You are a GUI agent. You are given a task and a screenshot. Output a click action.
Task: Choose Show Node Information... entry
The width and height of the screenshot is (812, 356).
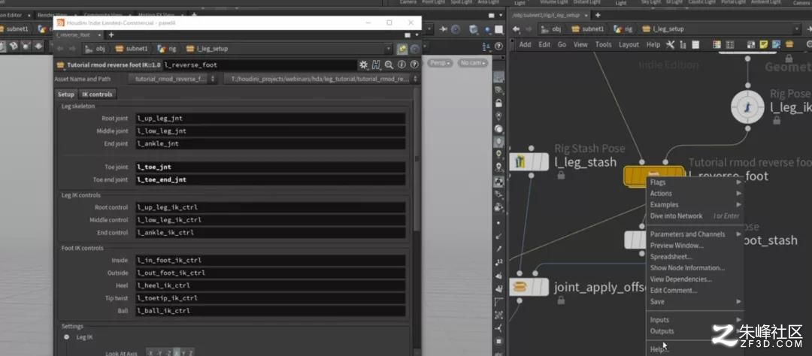coord(695,268)
